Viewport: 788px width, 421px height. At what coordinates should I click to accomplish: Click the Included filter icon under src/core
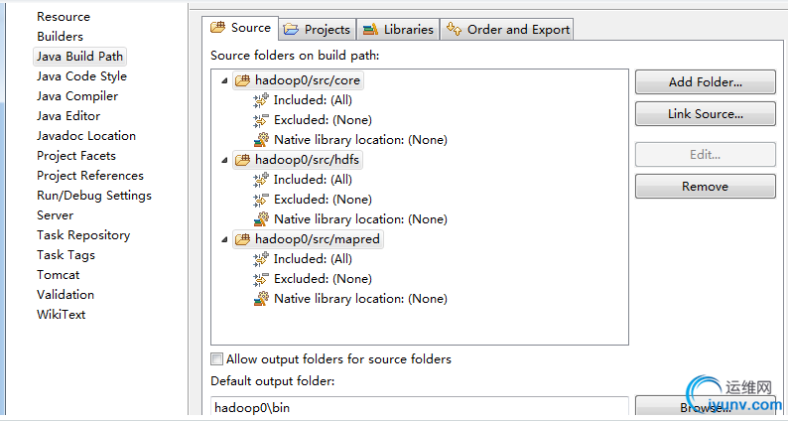point(261,100)
